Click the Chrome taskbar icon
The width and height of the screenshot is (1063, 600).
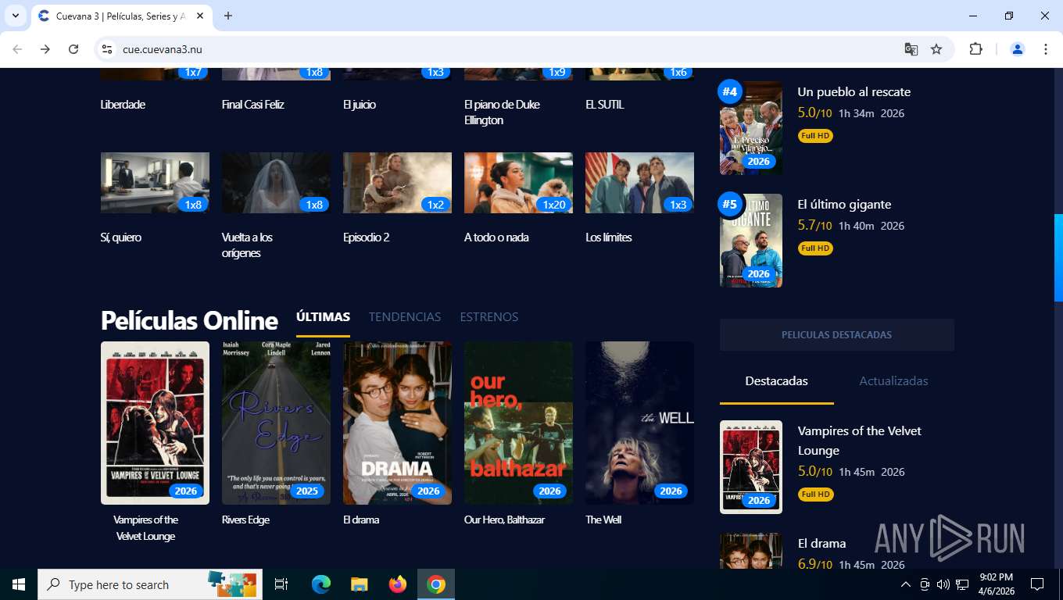coord(436,584)
